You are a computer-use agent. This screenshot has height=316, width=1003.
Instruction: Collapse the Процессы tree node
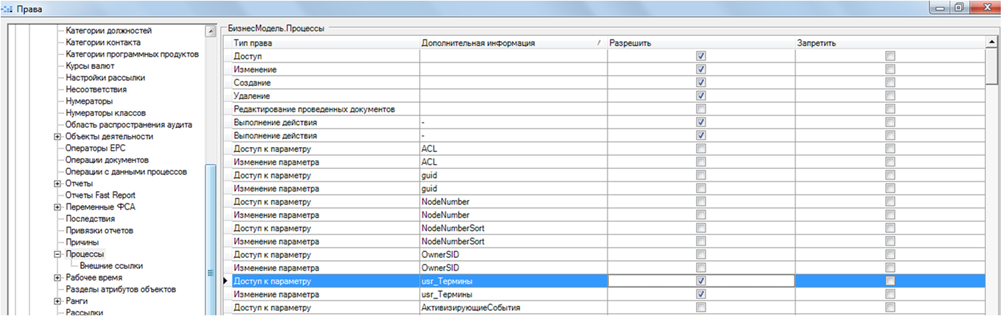point(57,254)
